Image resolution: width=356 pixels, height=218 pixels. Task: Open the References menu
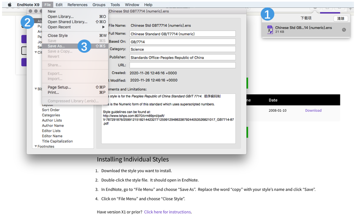coord(77,5)
